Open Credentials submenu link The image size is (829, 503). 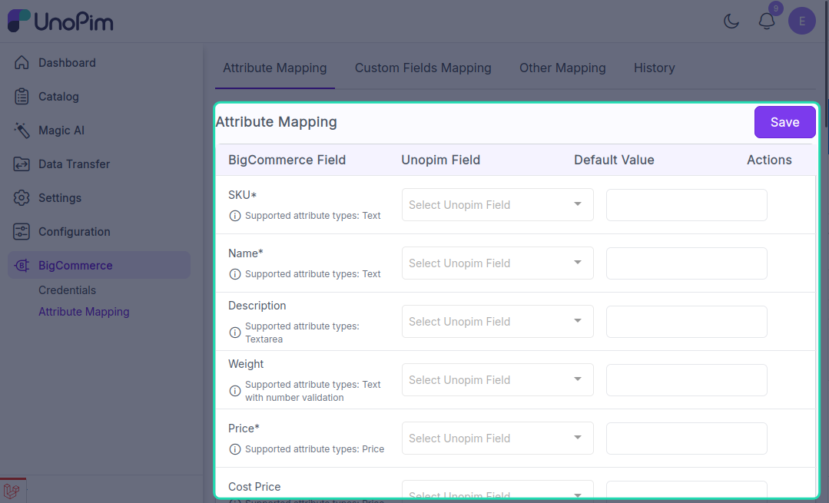point(67,290)
